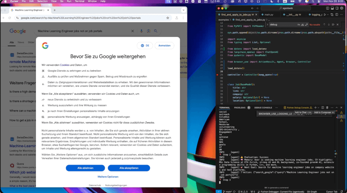This screenshot has width=347, height=193.
Task: Click Add to Composer button
Action: click(x=324, y=112)
